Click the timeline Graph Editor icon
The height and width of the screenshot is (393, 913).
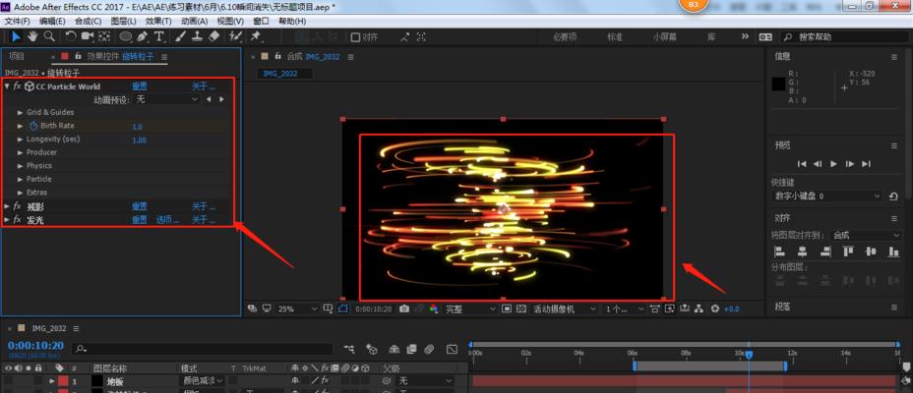[452, 349]
